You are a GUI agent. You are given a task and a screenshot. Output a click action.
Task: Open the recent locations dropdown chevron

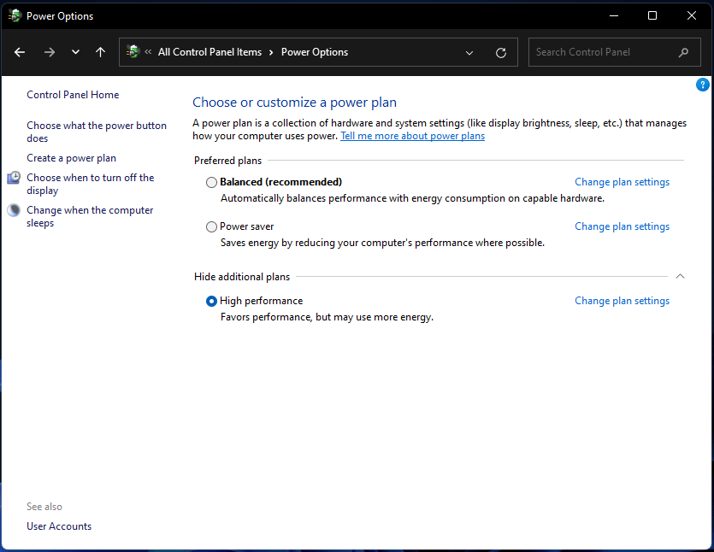coord(75,52)
